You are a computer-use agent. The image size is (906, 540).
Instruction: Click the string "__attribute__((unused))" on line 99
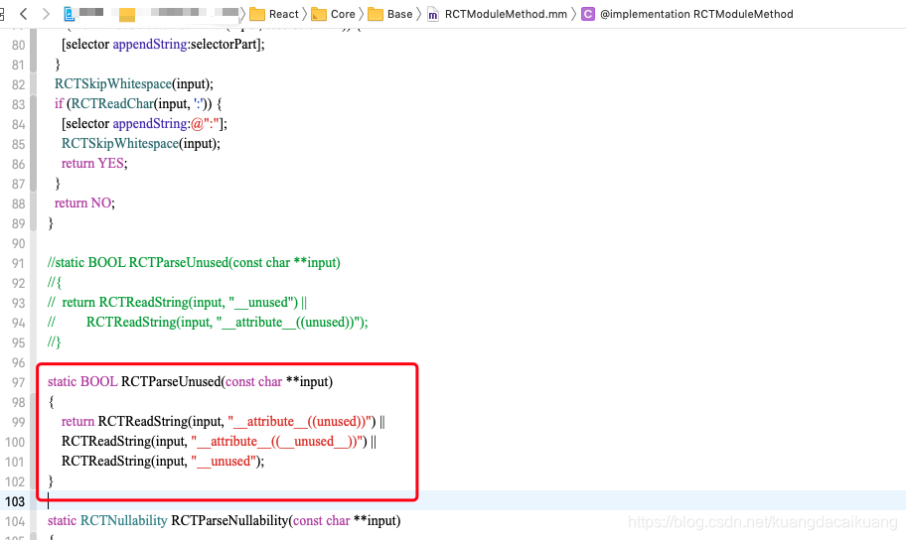[299, 422]
